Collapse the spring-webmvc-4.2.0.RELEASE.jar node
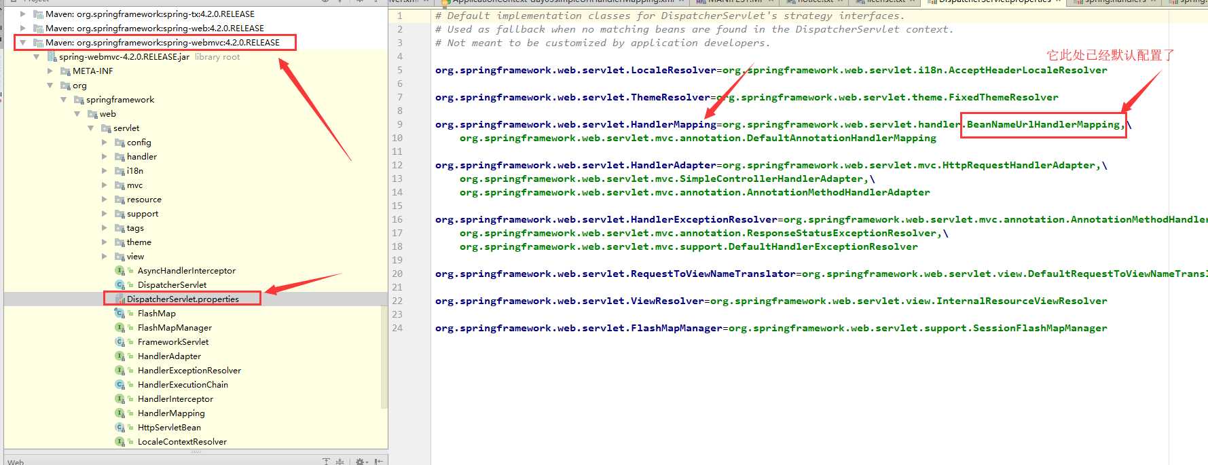This screenshot has height=465, width=1208. pos(37,56)
